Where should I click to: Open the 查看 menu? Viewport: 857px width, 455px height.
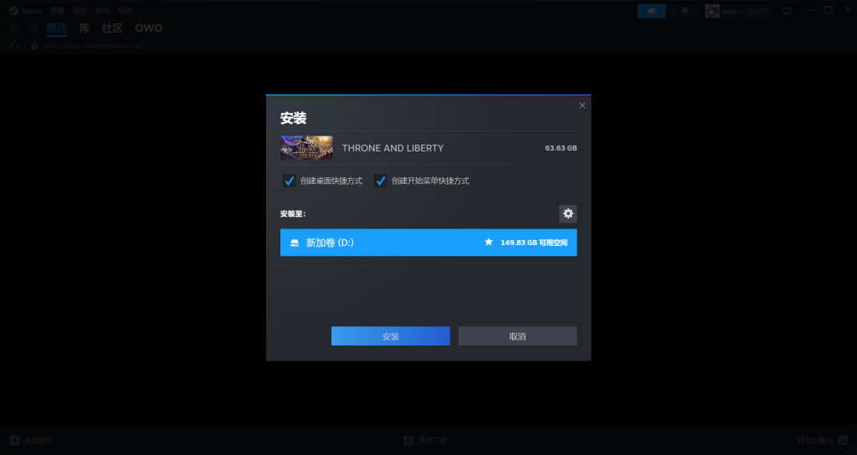tap(58, 11)
